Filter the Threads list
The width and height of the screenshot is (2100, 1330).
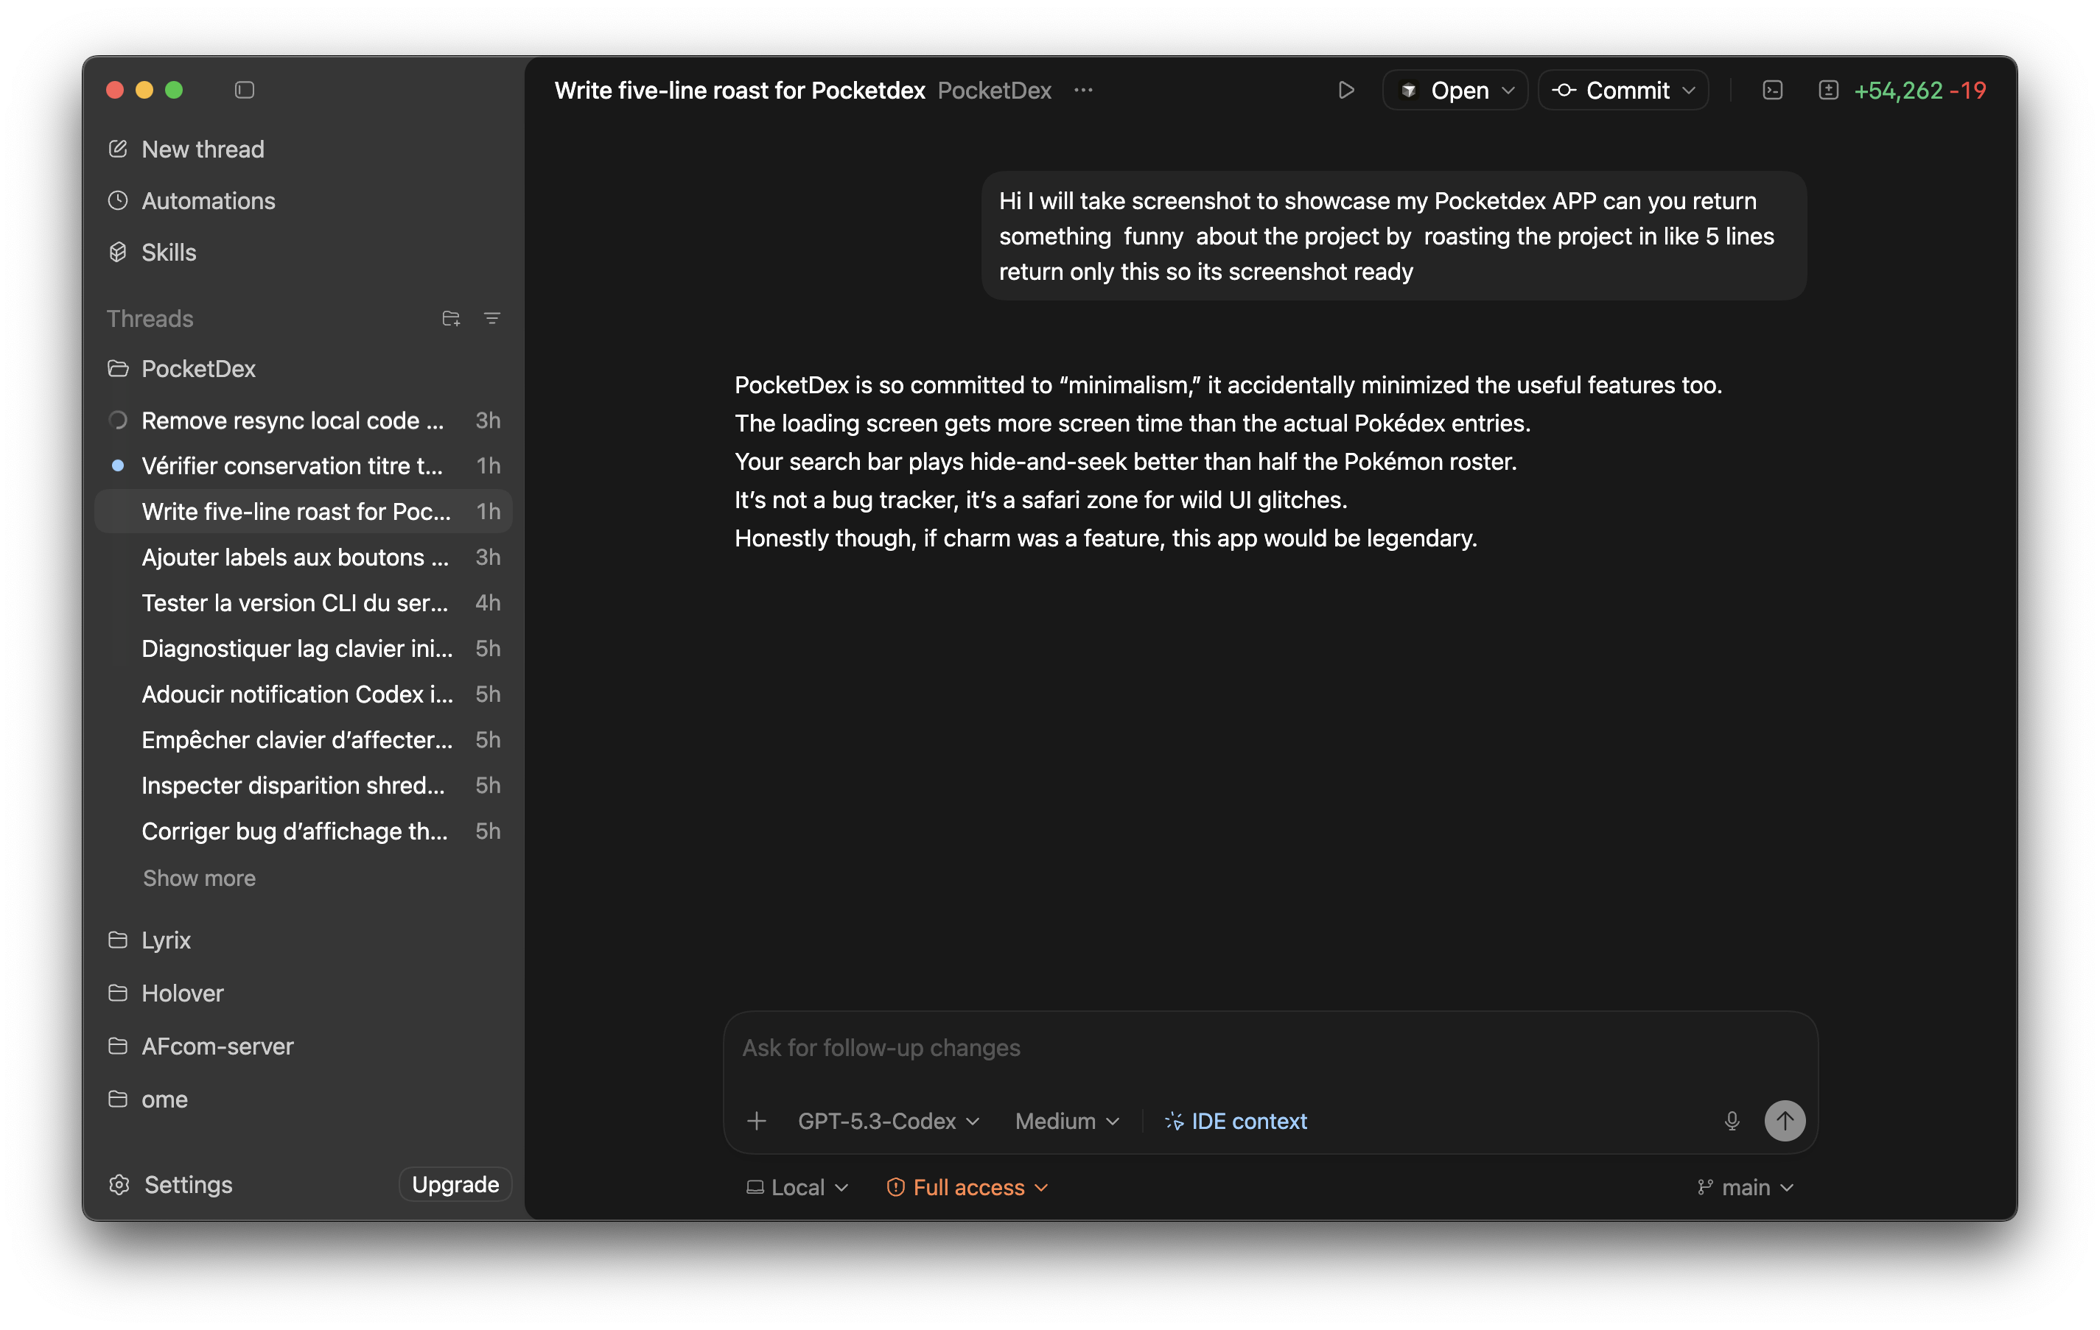click(x=493, y=318)
